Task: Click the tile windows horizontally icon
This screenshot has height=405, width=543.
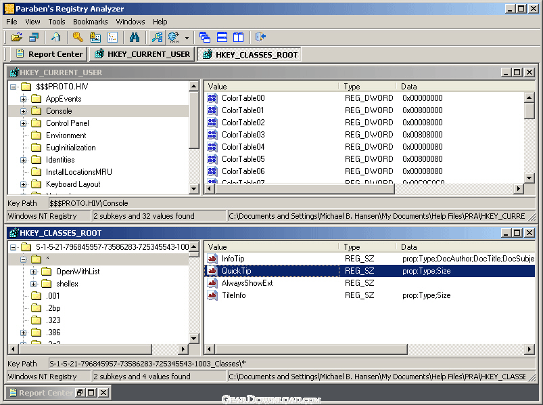Action: coord(222,37)
